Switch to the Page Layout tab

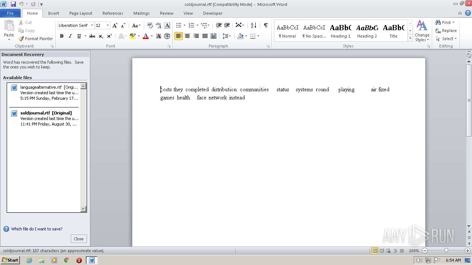81,13
